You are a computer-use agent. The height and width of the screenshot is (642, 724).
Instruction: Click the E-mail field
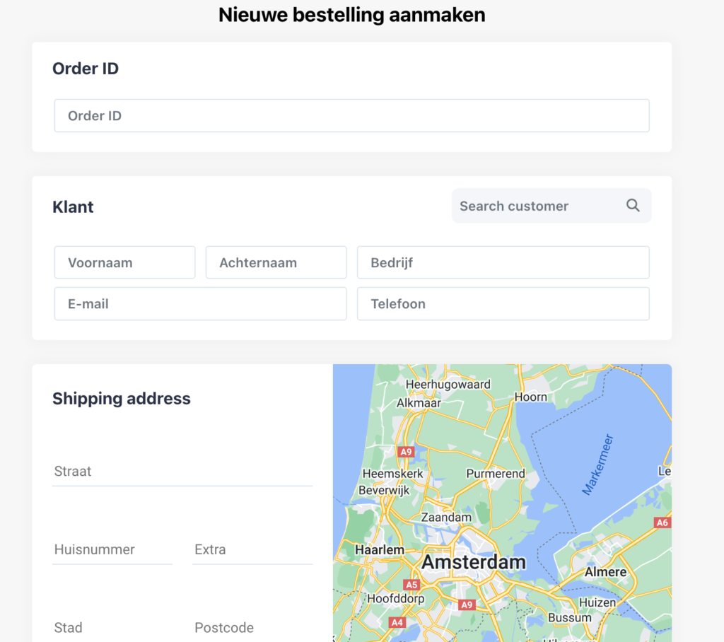pyautogui.click(x=200, y=304)
